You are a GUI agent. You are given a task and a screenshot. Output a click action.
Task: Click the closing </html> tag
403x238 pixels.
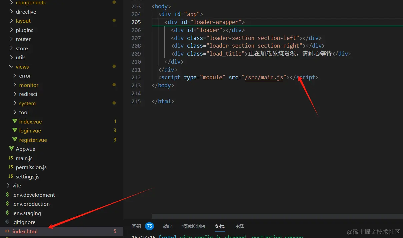(x=163, y=101)
